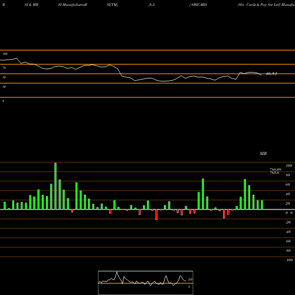Click the tallest green bar in MR chart
This screenshot has height=295, width=295.
tap(55, 186)
